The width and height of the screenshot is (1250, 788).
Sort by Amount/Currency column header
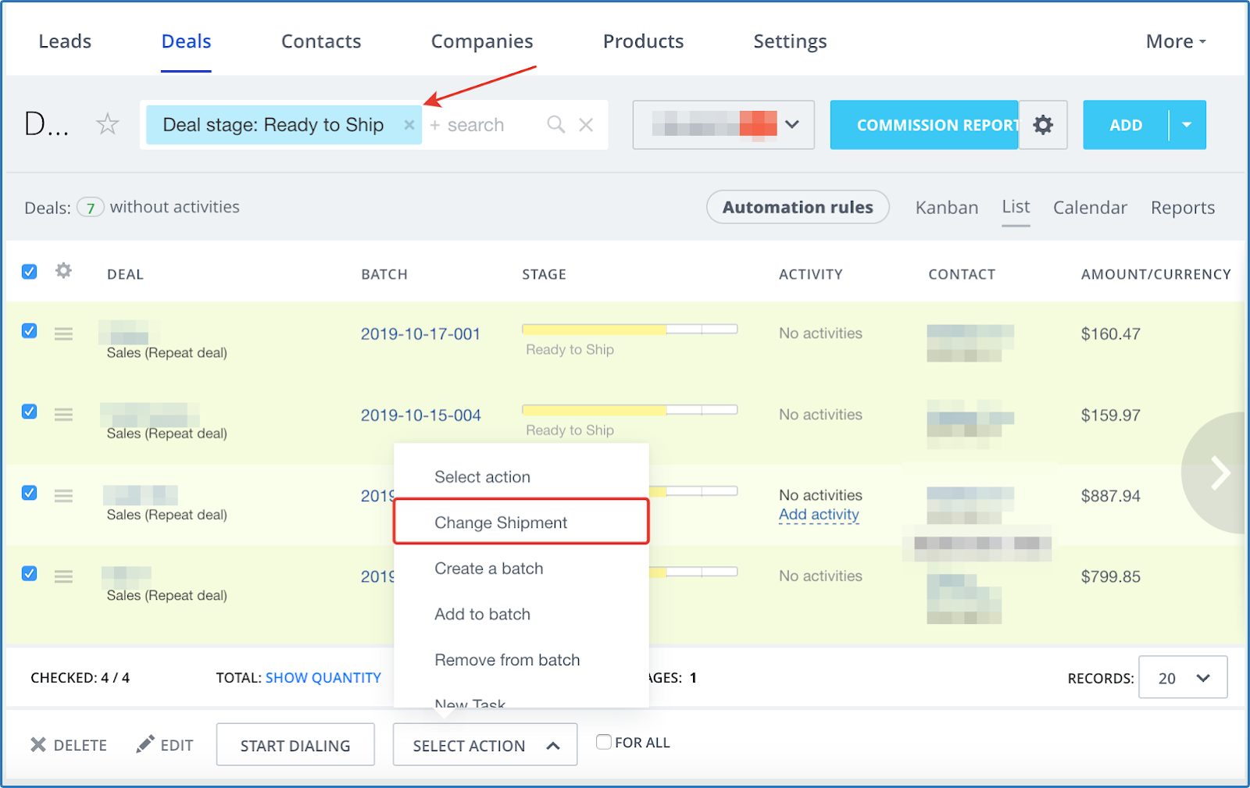(x=1155, y=274)
